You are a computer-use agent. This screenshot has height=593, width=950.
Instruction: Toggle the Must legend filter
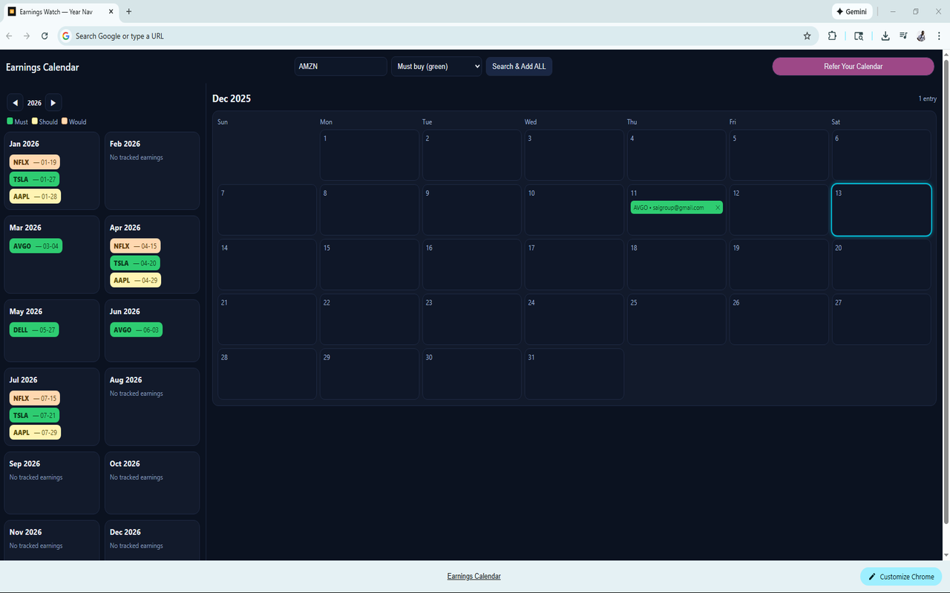click(x=17, y=121)
